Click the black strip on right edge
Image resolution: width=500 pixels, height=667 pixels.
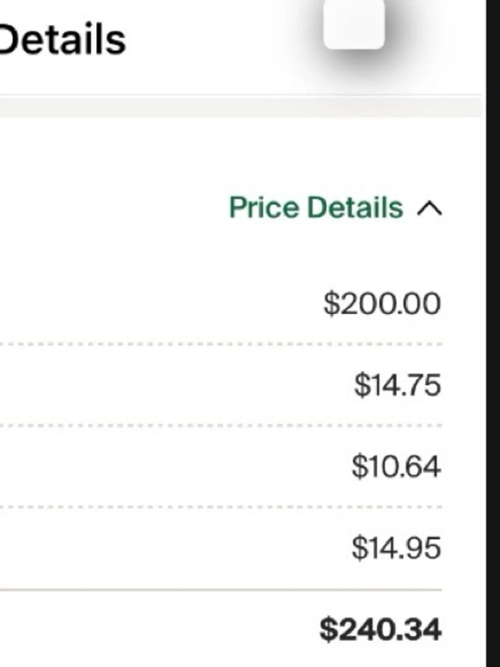pos(493,333)
